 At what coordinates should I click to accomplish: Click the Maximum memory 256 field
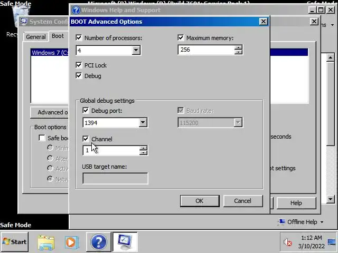[x=206, y=50]
